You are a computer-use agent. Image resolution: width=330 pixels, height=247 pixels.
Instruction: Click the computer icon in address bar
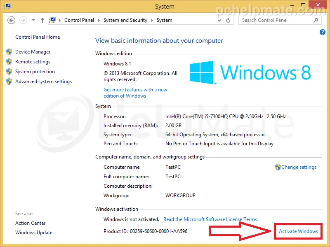click(x=52, y=20)
